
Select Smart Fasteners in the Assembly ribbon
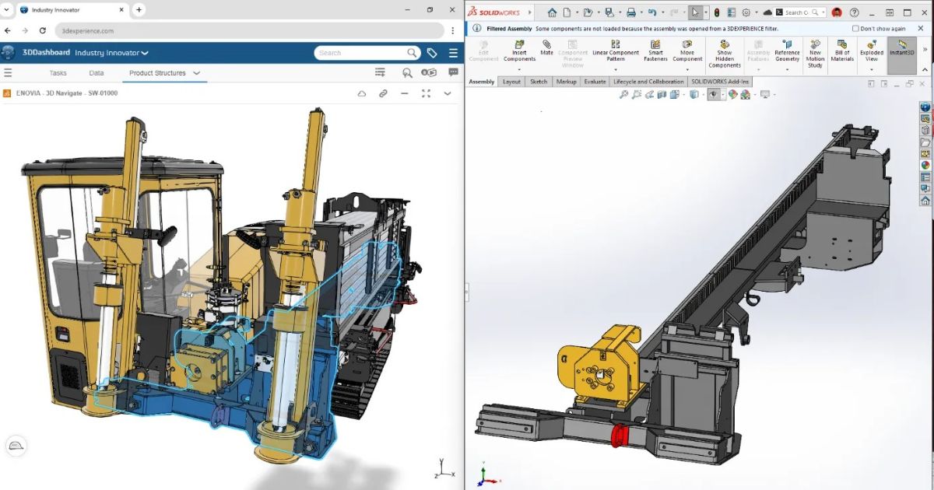[655, 51]
